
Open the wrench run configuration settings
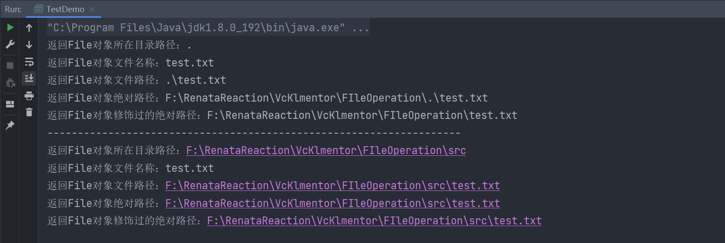point(10,45)
